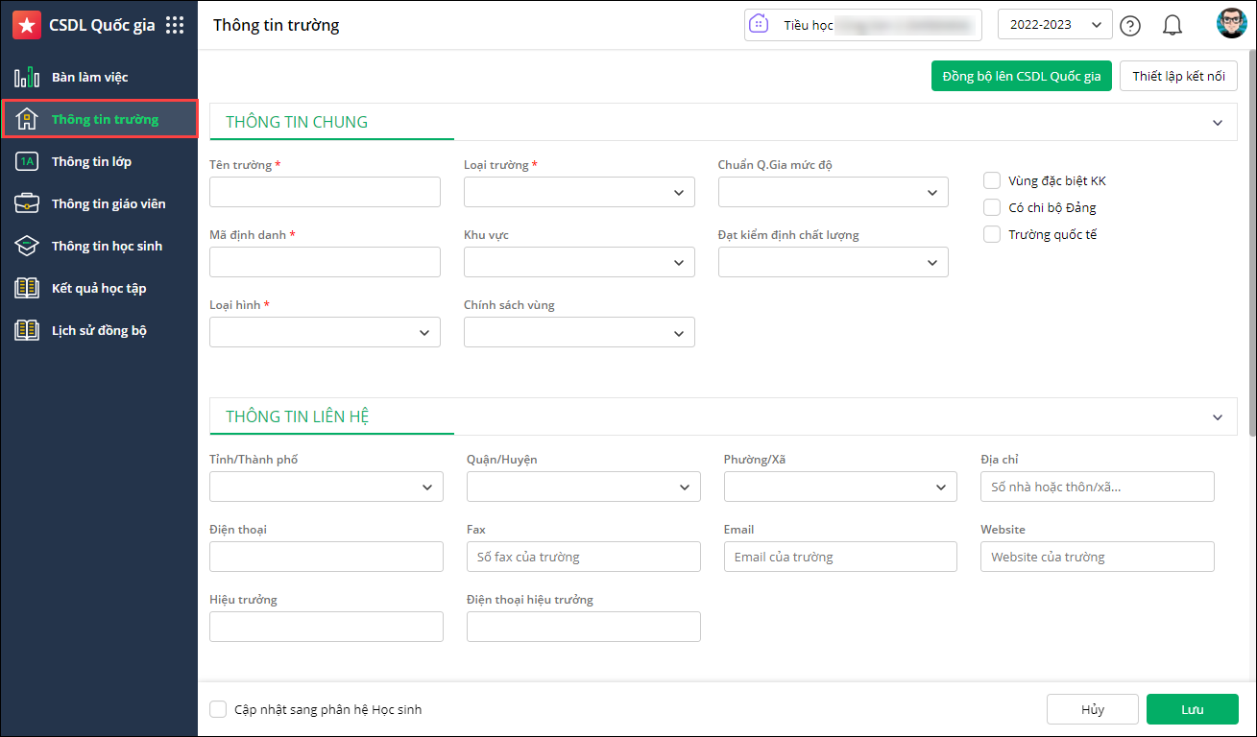
Task: Click the Thông tin học sinh graduation cap icon
Action: pos(27,247)
